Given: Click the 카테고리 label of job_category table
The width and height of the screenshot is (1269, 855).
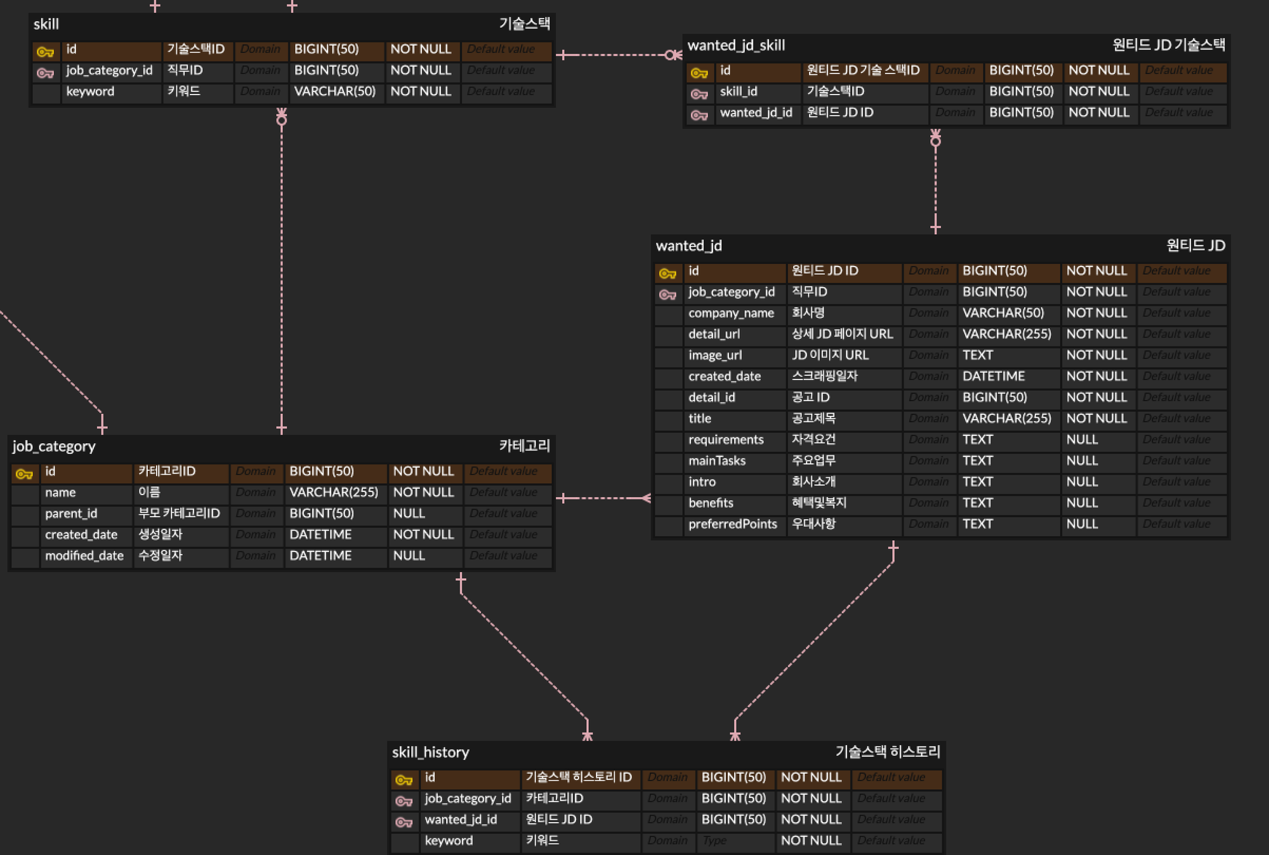Looking at the screenshot, I should (524, 446).
